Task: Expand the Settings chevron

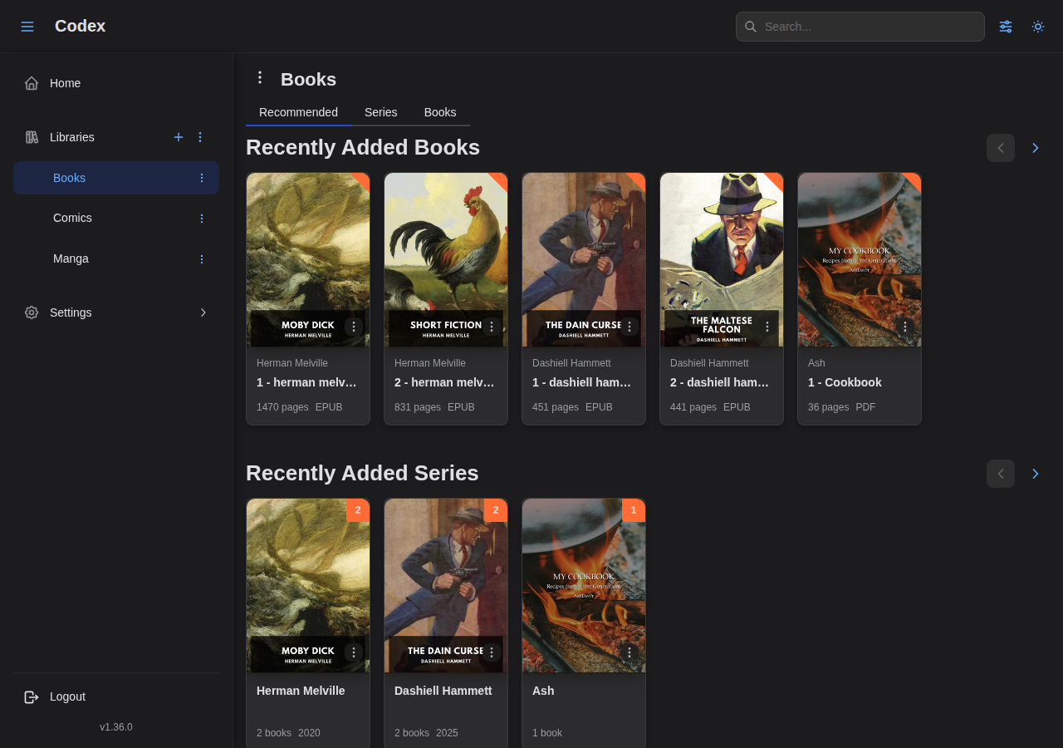Action: pos(203,312)
